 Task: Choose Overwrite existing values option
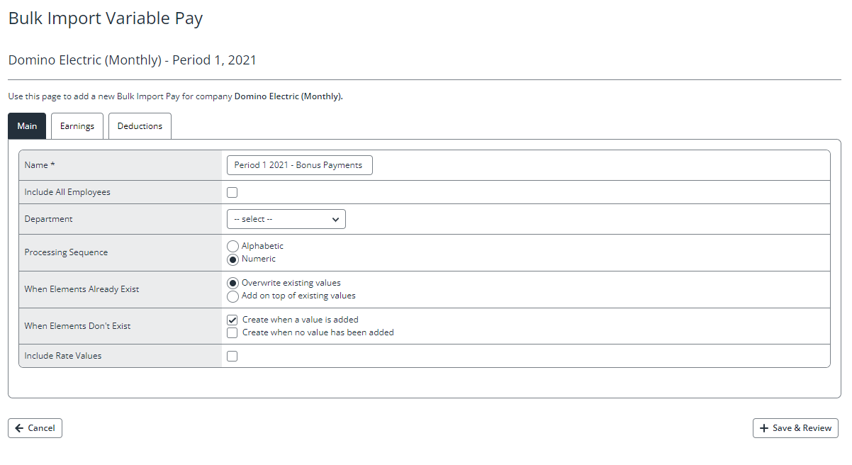pyautogui.click(x=232, y=283)
